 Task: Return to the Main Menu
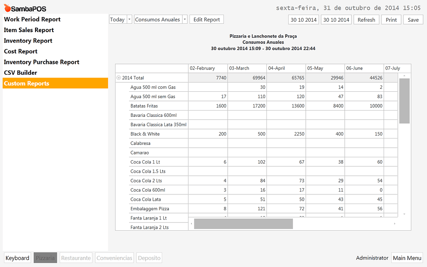[x=407, y=258]
